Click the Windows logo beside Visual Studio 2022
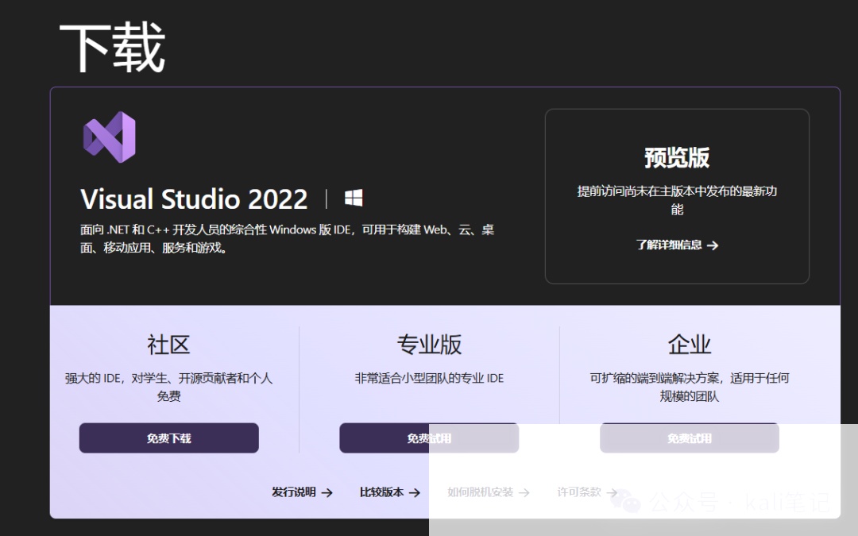The image size is (858, 536). (x=354, y=198)
